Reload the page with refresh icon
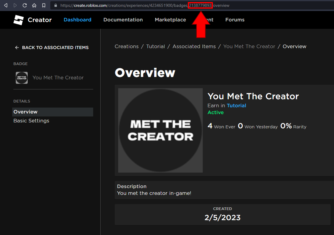This screenshot has width=334, height=235. pos(25,5)
